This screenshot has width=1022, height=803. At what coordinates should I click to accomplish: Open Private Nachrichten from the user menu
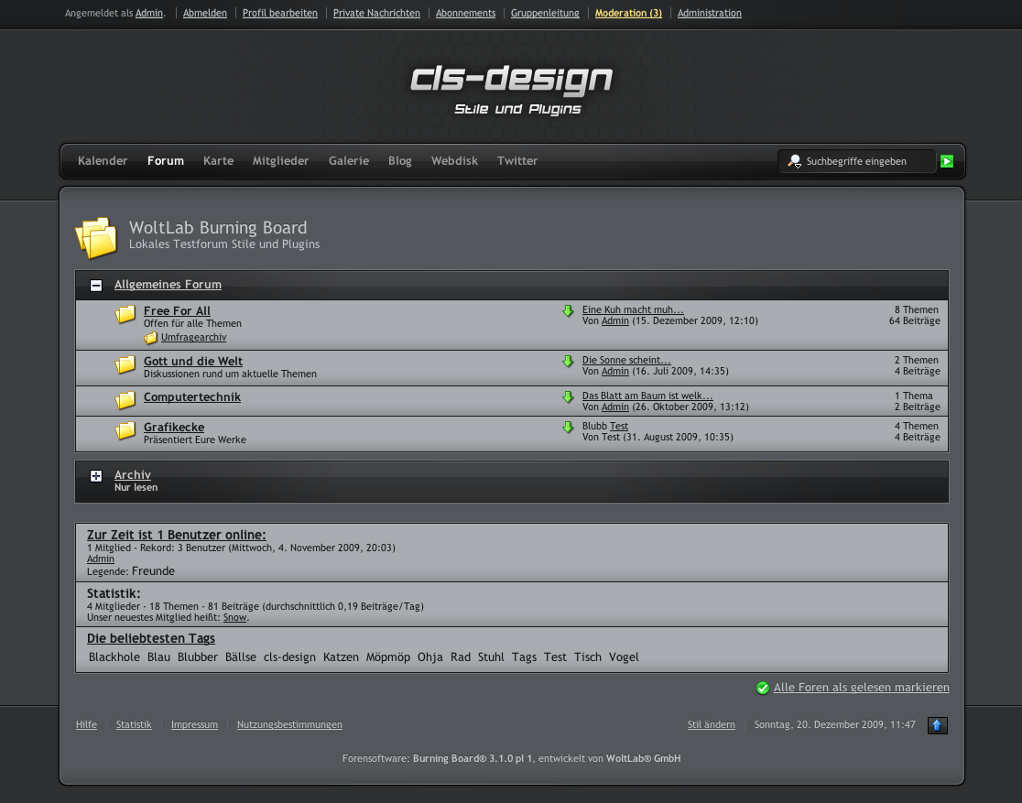tap(376, 14)
